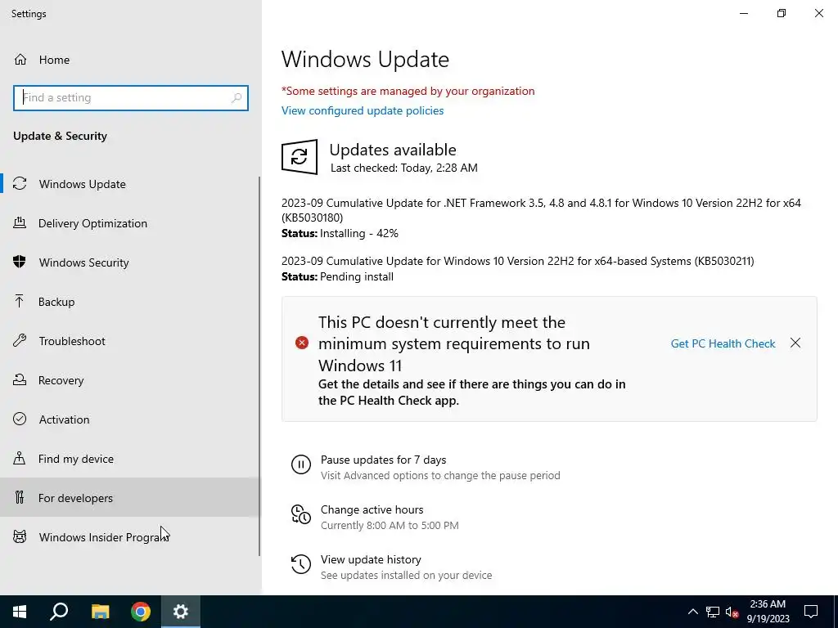Click the Windows Security shield icon
838x628 pixels.
(x=20, y=262)
